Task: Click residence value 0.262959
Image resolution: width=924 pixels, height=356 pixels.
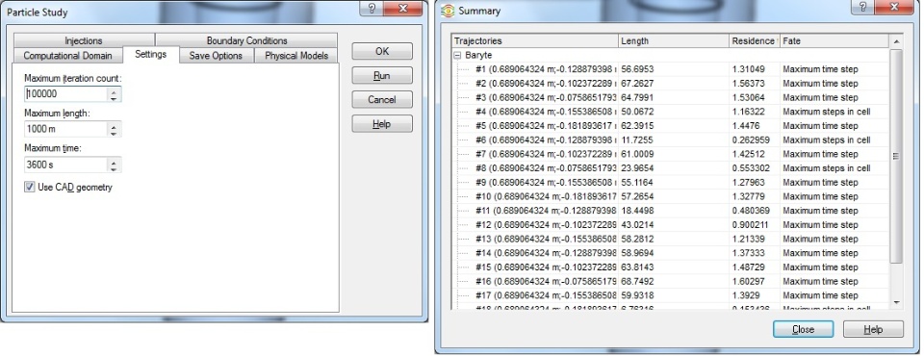Action: coord(751,140)
